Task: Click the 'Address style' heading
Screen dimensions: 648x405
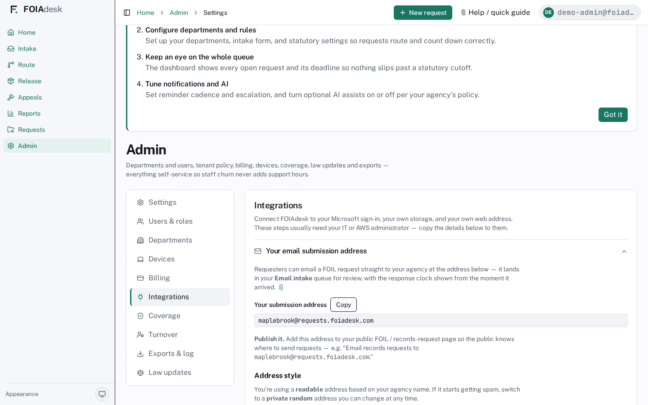Action: [x=278, y=376]
